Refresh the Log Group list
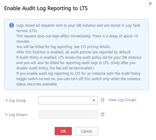The height and width of the screenshot is (140, 156). point(103,100)
